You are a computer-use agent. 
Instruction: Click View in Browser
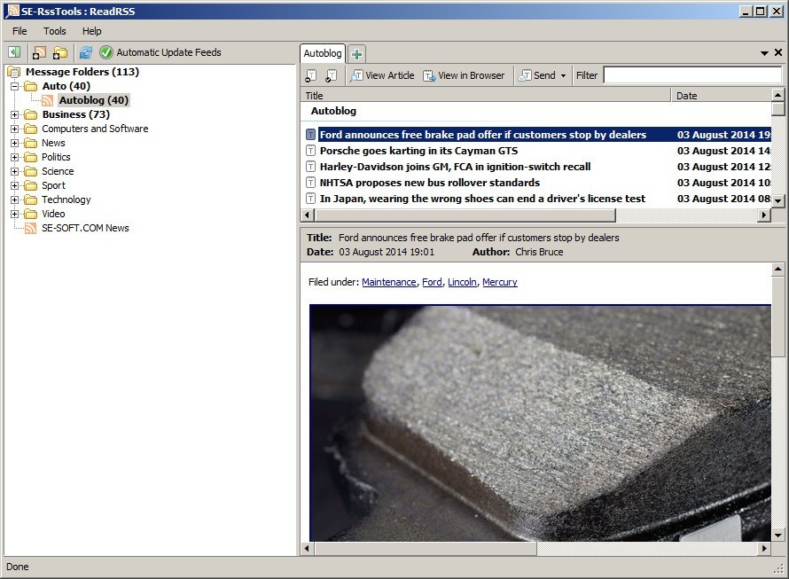pos(464,75)
